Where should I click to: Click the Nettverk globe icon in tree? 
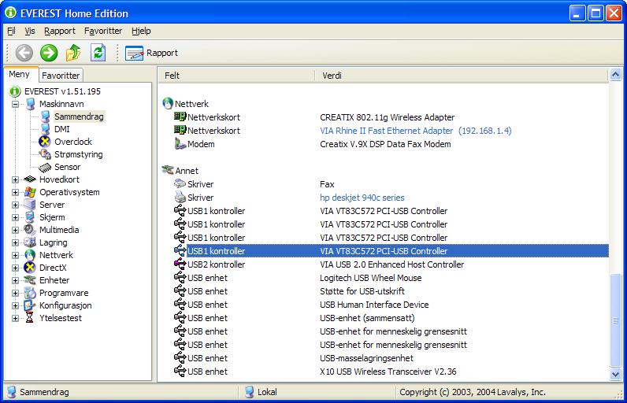[30, 255]
